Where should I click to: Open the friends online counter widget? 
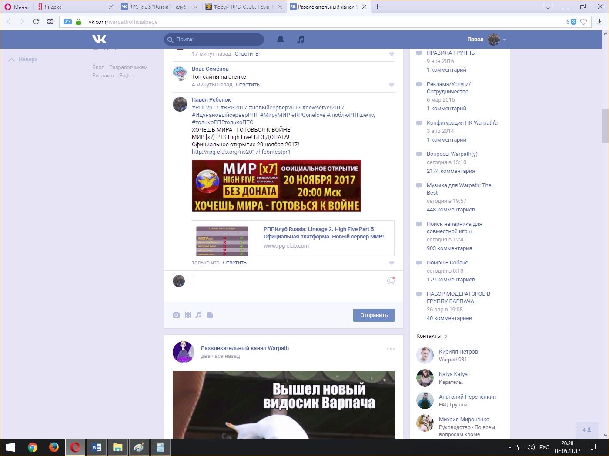587,430
